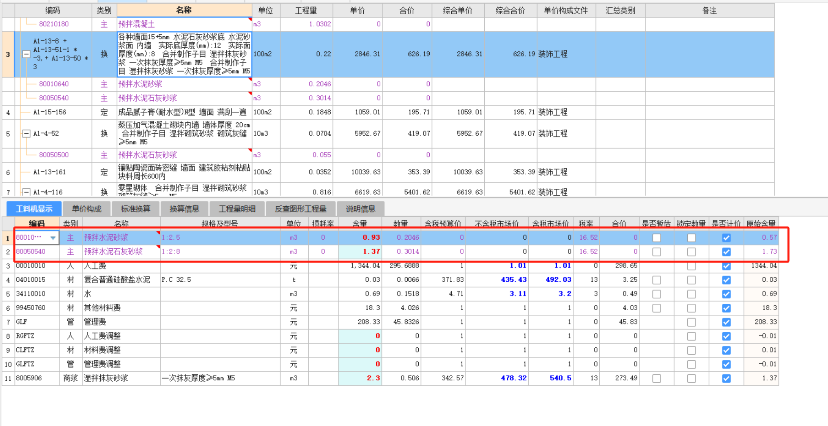The width and height of the screenshot is (828, 426).
Task: Select the P.C 32.5 specification cell
Action: click(x=220, y=280)
